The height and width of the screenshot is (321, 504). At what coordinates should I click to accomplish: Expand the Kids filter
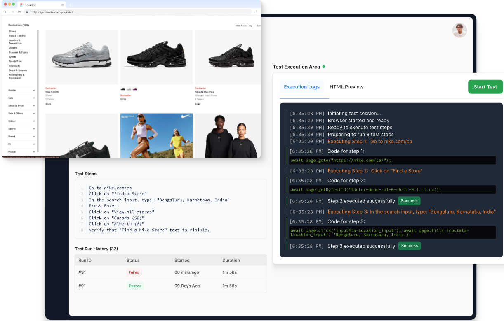click(22, 98)
